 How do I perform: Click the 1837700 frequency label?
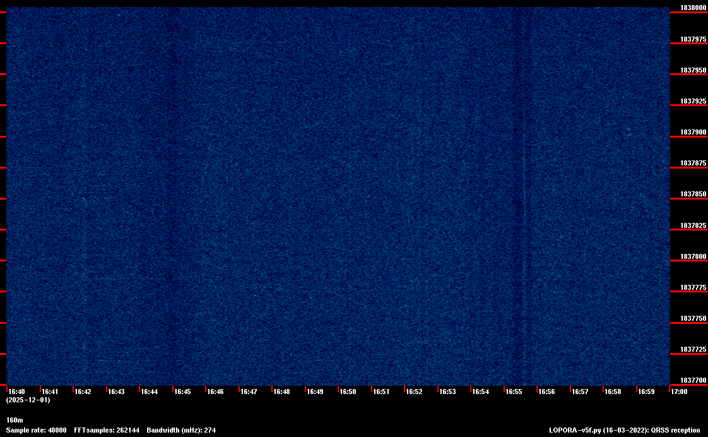(x=693, y=381)
